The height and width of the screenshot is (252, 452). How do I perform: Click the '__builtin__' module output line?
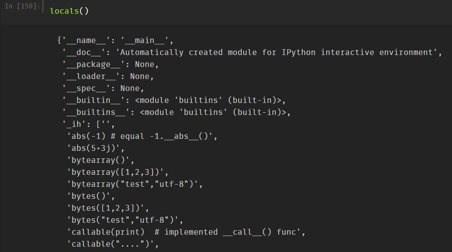coord(174,100)
